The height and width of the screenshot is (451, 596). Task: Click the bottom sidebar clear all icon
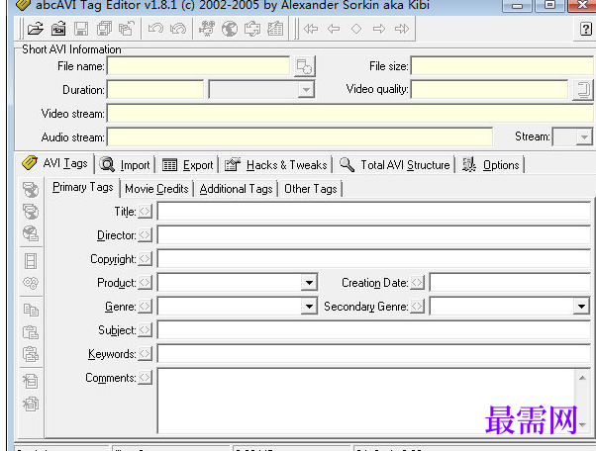(31, 404)
